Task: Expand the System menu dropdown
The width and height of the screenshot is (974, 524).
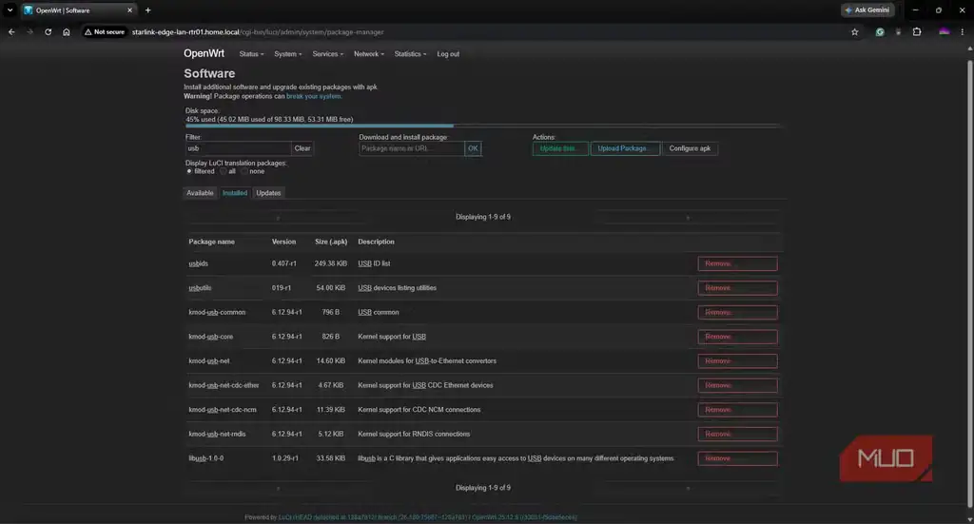Action: 287,54
